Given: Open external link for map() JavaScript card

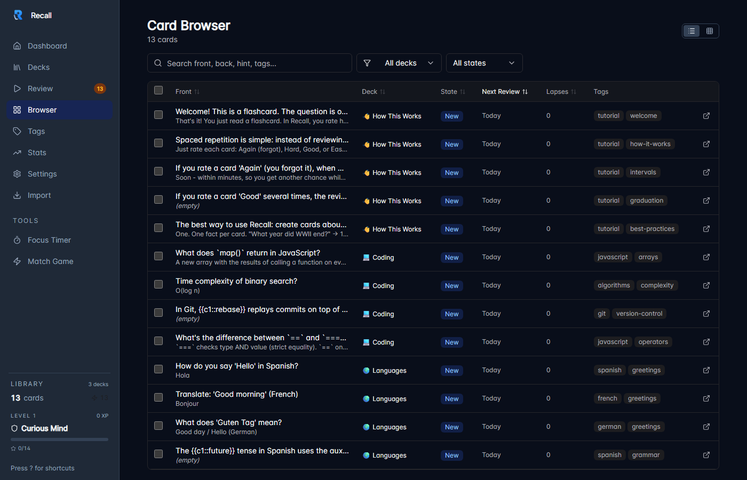Looking at the screenshot, I should (x=706, y=257).
